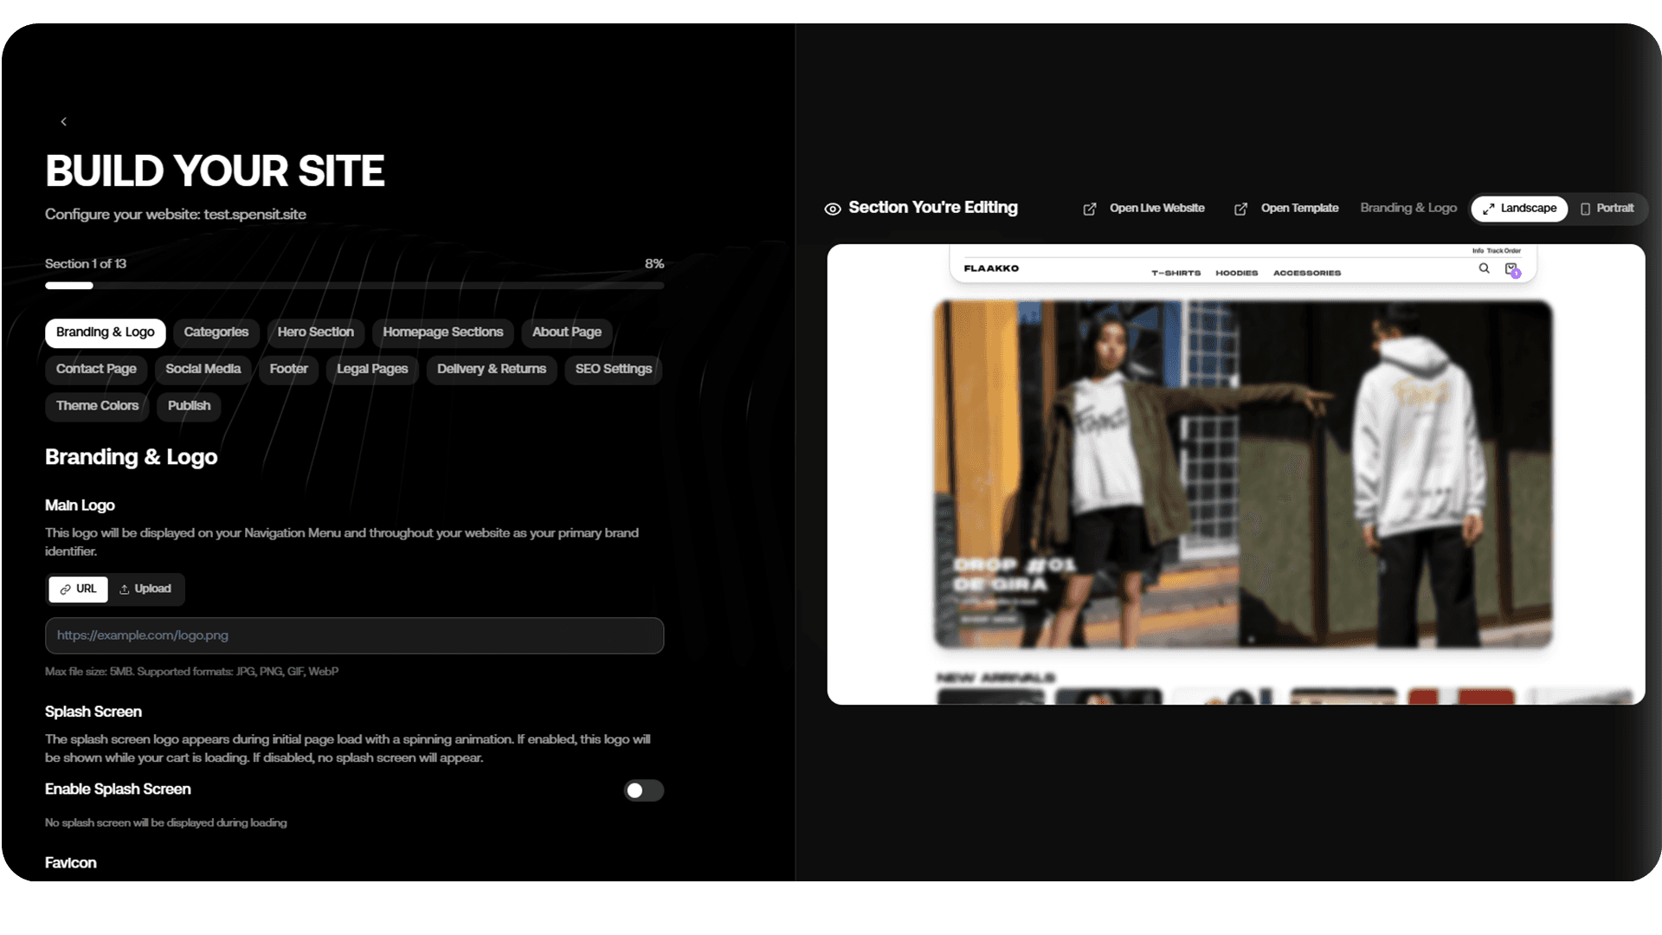Viewport: 1662px width, 935px height.
Task: Select the Social Media tab
Action: tap(203, 369)
